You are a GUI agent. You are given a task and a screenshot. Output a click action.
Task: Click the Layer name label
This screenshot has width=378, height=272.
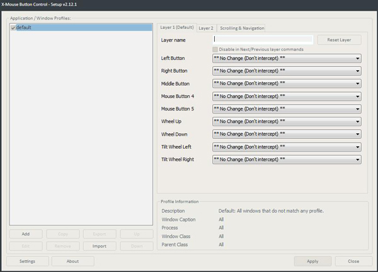(173, 40)
